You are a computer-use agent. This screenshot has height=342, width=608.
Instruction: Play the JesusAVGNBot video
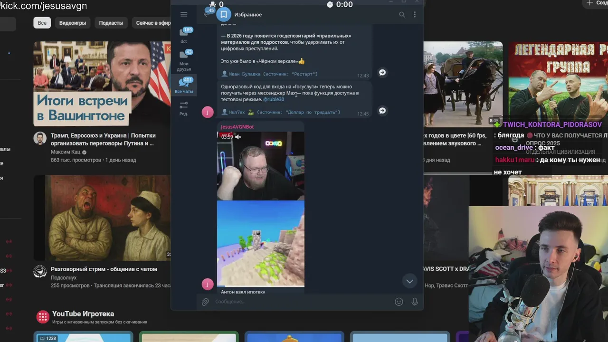click(260, 209)
